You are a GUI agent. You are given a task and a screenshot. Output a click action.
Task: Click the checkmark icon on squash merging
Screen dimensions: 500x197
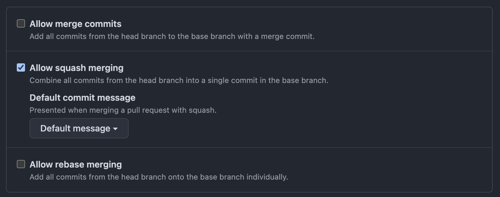21,67
